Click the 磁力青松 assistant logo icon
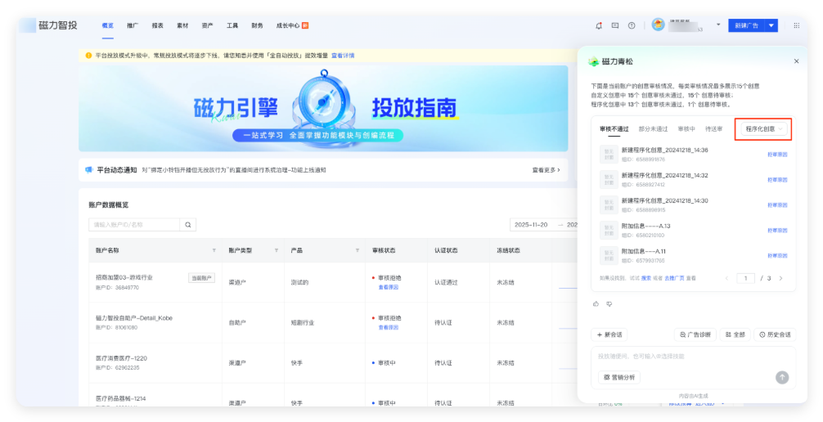The image size is (823, 422). pos(594,61)
